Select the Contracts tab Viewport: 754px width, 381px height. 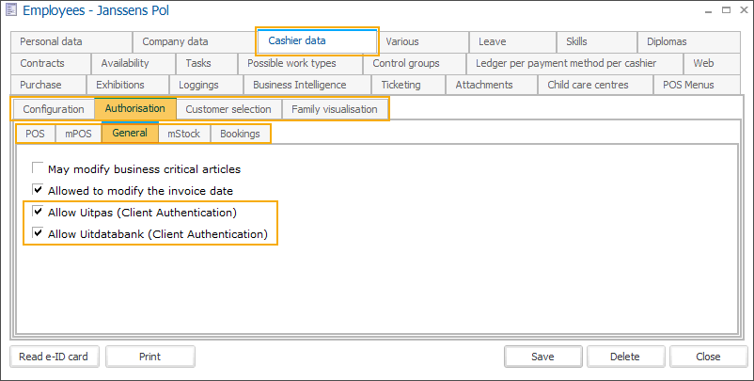pos(42,63)
